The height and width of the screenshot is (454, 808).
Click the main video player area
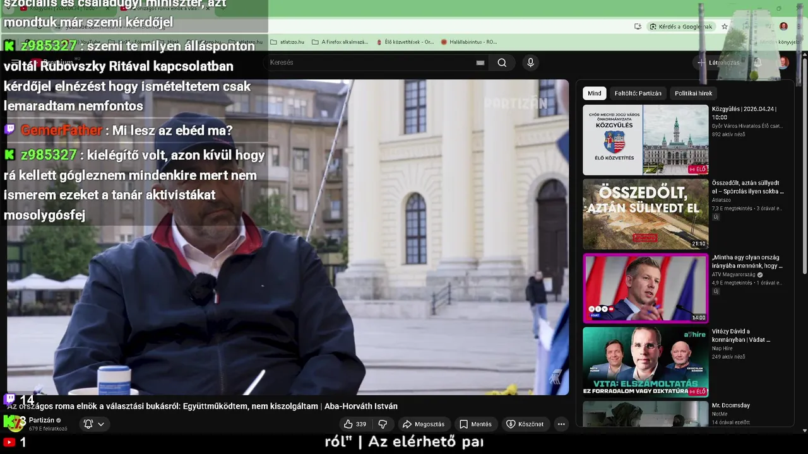point(288,237)
